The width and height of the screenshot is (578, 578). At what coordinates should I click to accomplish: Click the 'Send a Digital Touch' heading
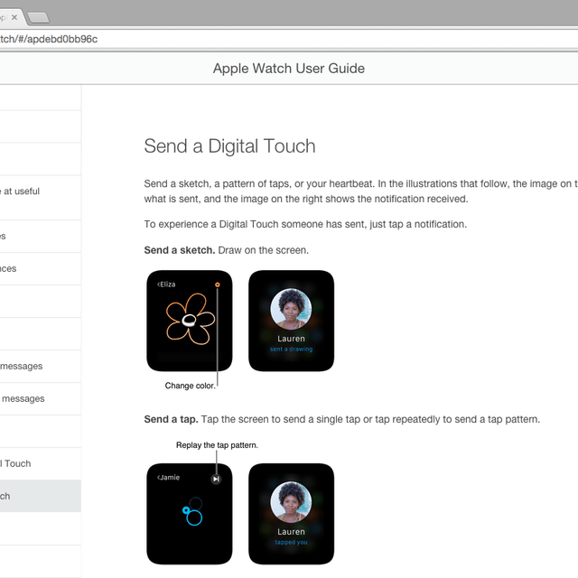click(229, 146)
